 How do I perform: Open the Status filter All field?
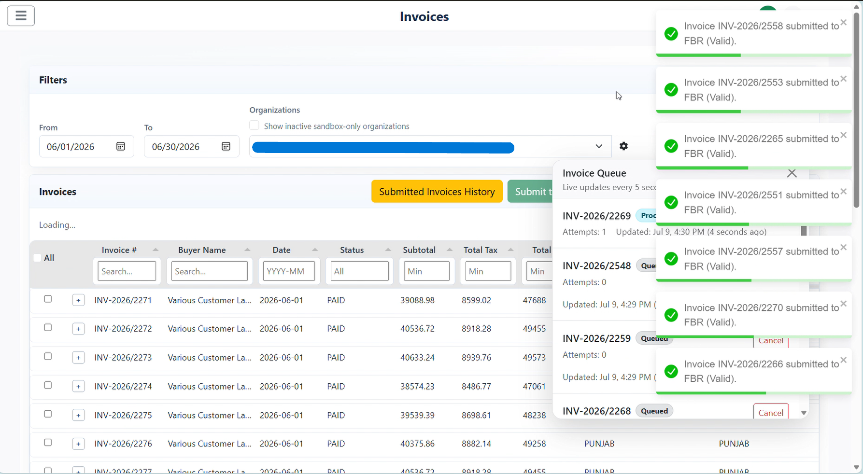click(359, 271)
